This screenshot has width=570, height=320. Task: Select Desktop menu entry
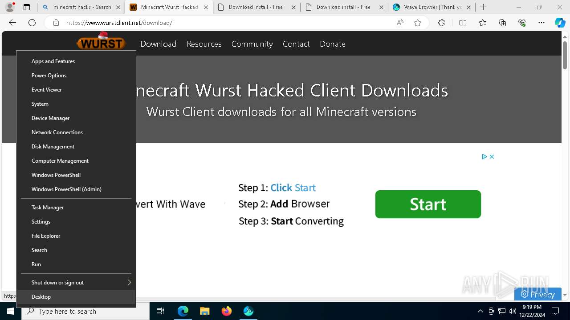click(76, 297)
